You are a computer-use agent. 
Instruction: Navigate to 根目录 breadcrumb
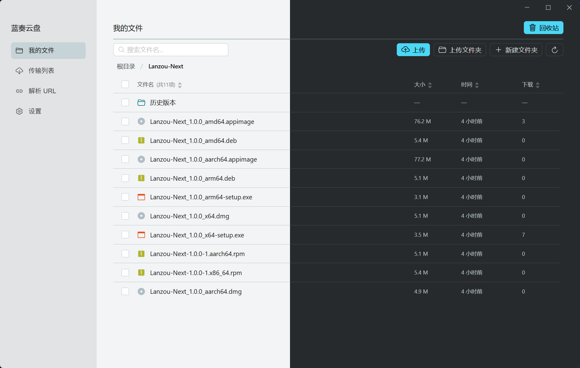tap(126, 67)
